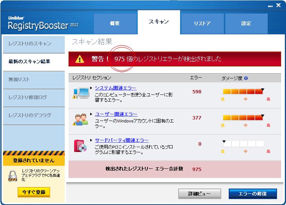Click the error count 598
The height and width of the screenshot is (205, 286).
pyautogui.click(x=197, y=92)
